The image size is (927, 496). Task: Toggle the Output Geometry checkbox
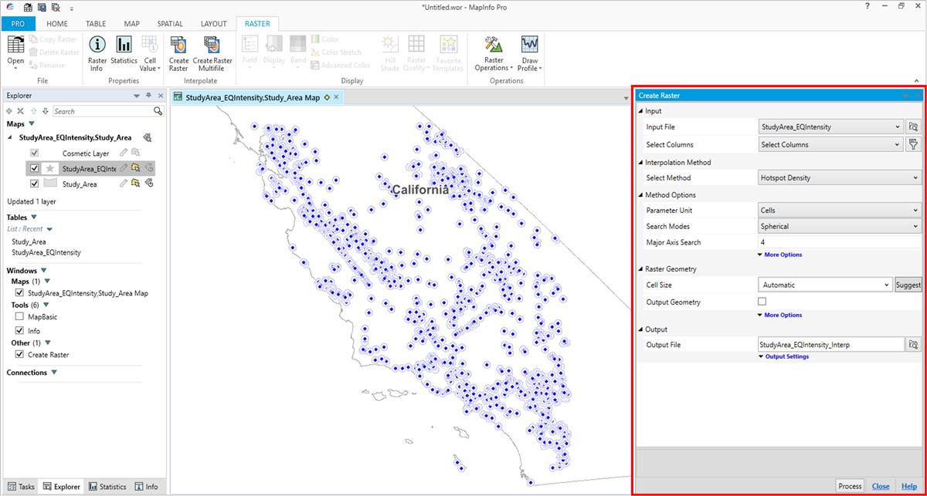click(x=762, y=302)
